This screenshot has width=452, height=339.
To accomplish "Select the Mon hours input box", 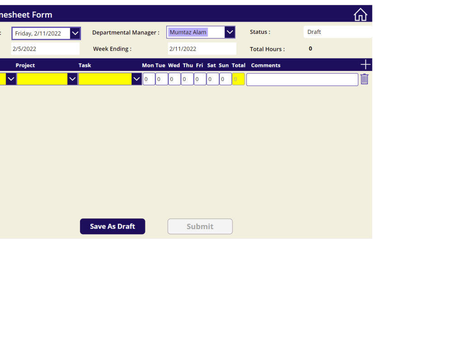I will click(149, 79).
